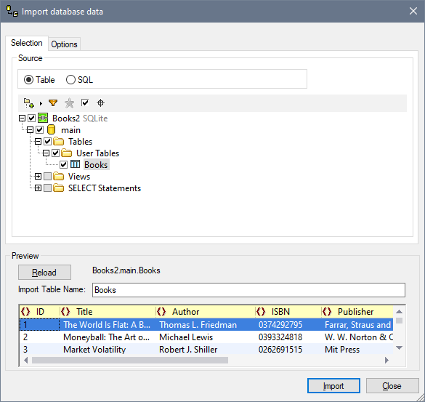Collapse the Tables folder node
The width and height of the screenshot is (425, 402).
(x=39, y=142)
